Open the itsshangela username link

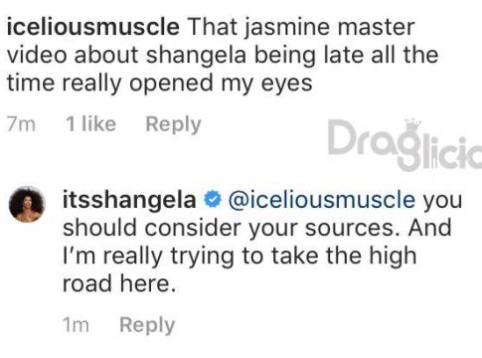pyautogui.click(x=129, y=200)
